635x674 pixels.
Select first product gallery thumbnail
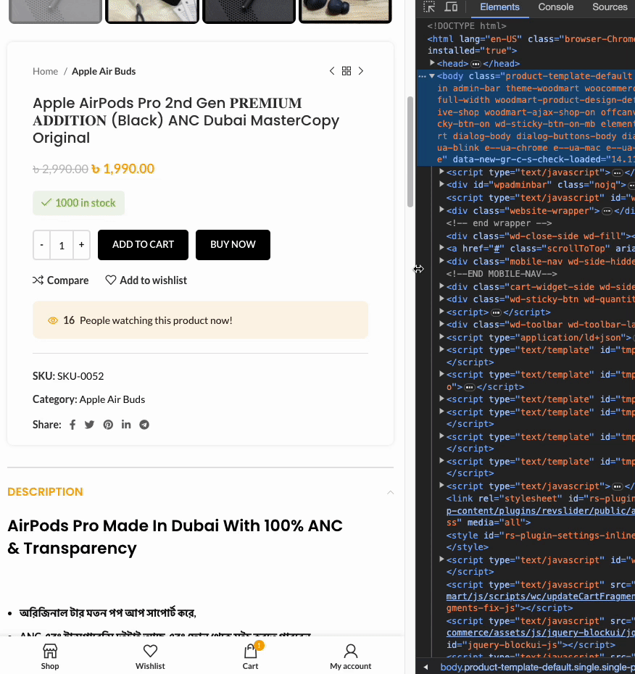(56, 10)
